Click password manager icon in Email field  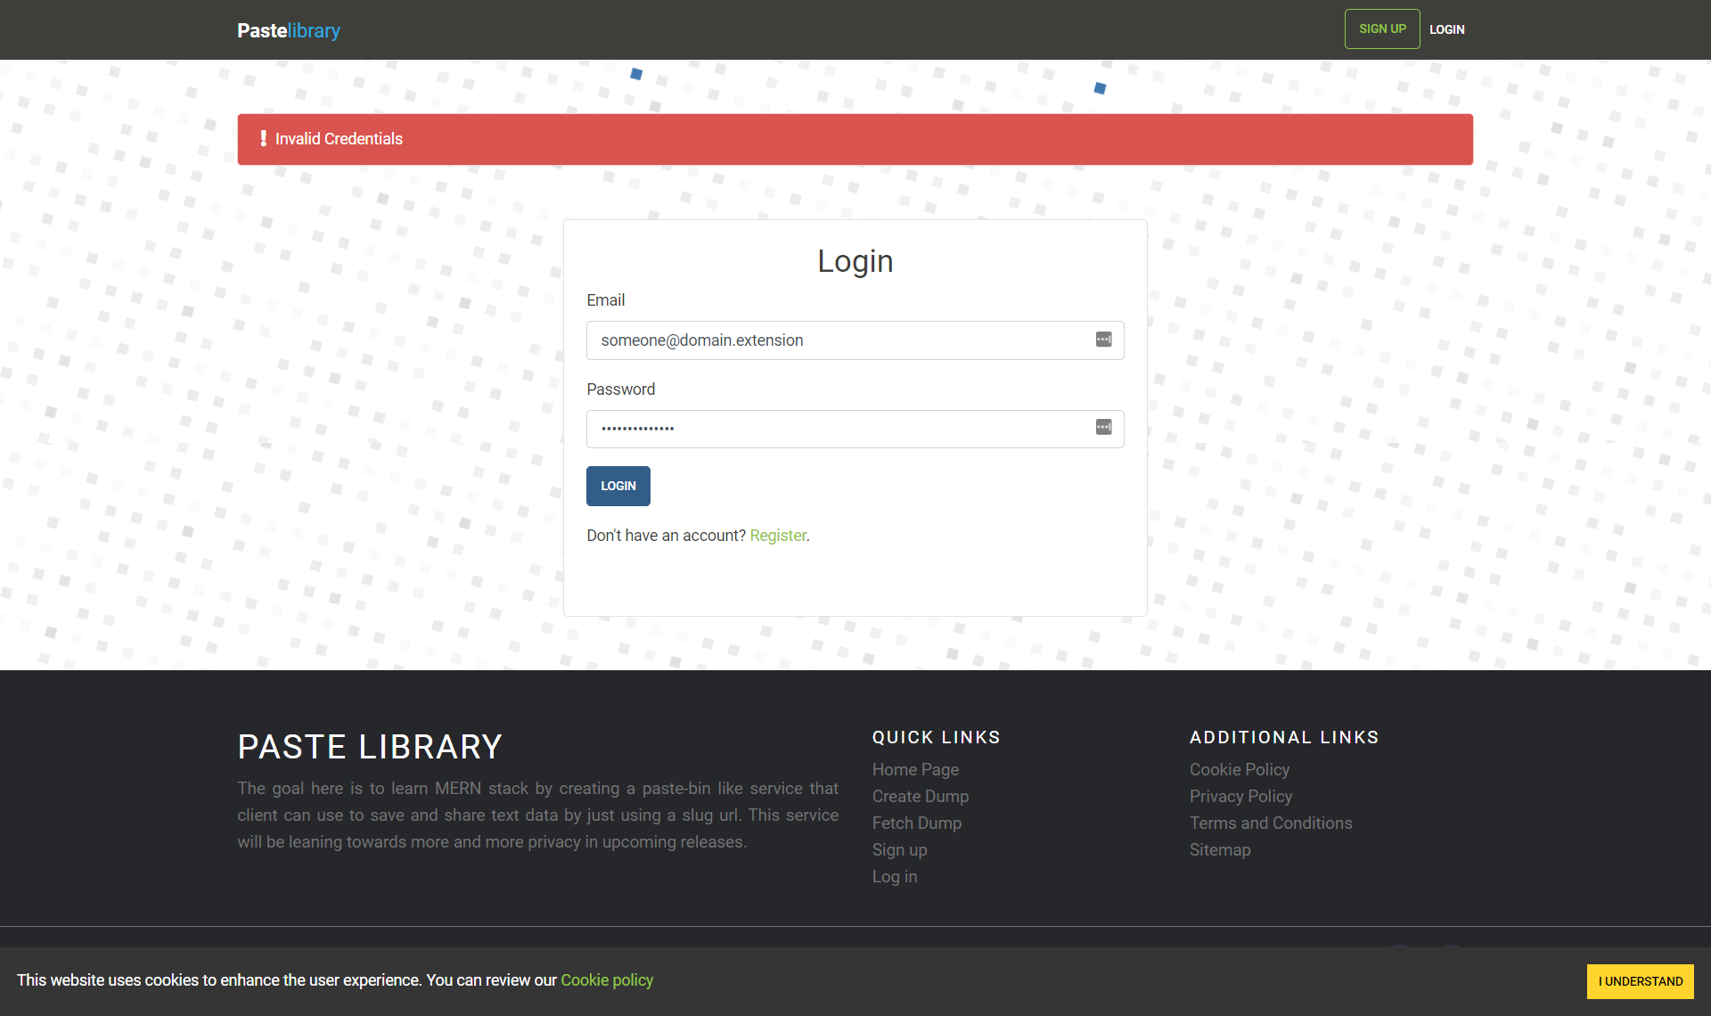click(x=1103, y=340)
